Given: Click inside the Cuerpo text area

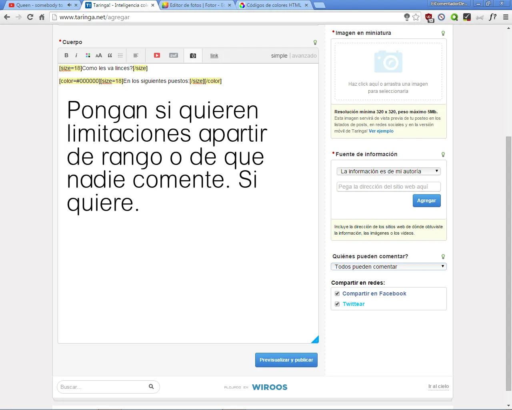Looking at the screenshot, I should pos(188,203).
